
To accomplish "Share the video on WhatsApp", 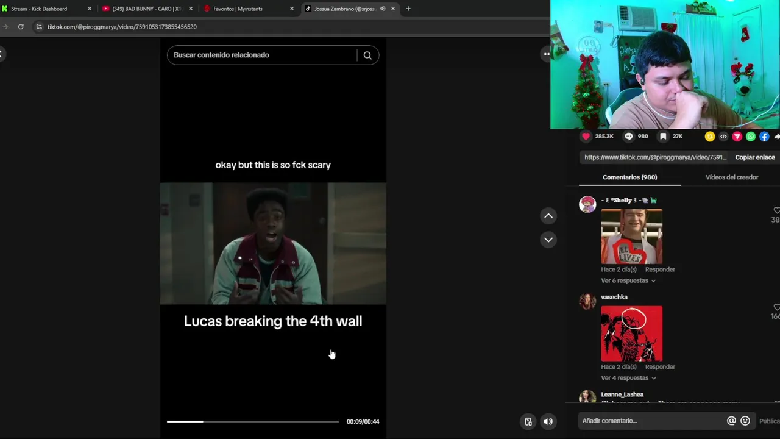I will tap(751, 137).
